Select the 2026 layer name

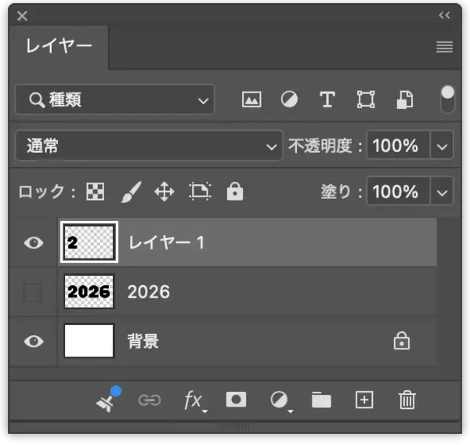point(149,291)
